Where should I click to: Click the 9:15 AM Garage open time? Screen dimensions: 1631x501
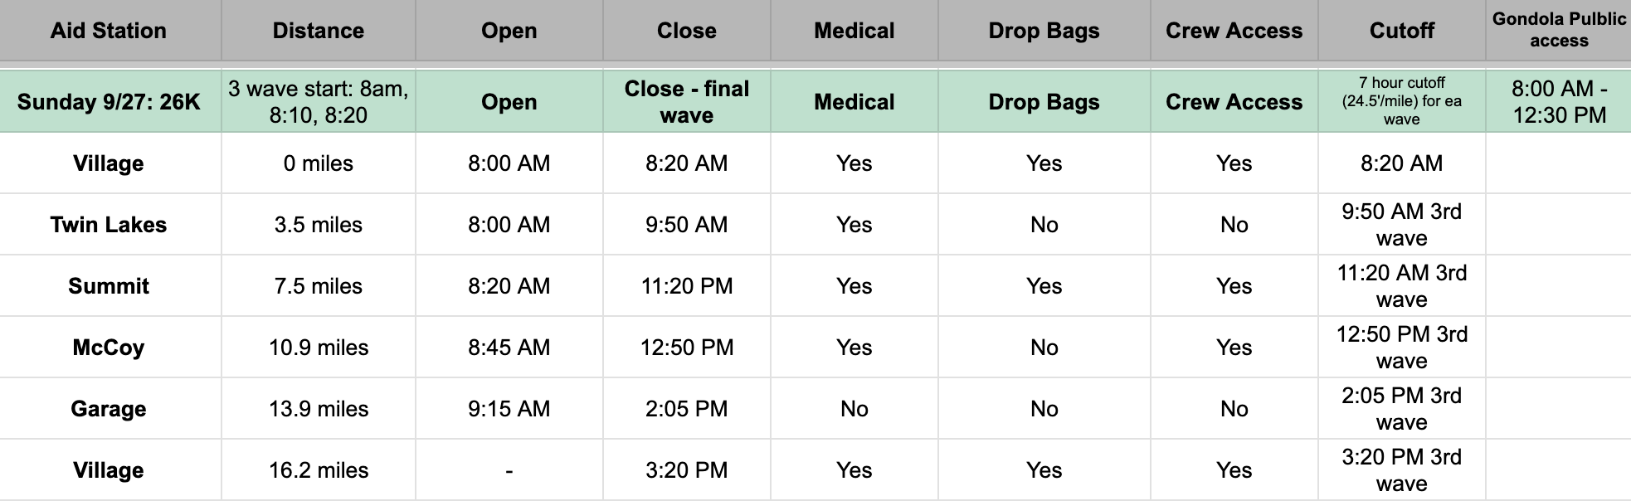pos(509,409)
